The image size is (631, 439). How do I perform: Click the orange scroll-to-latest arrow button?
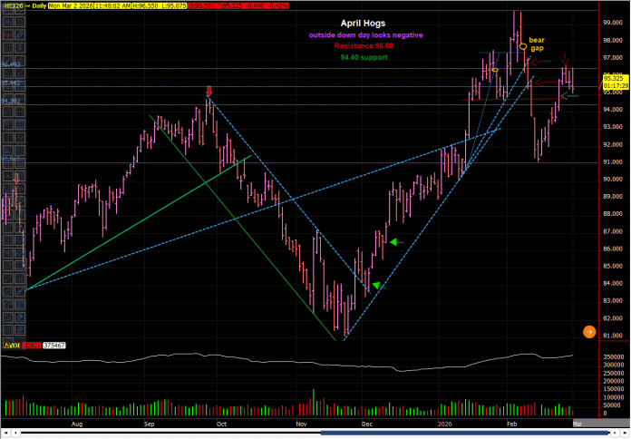pos(589,333)
